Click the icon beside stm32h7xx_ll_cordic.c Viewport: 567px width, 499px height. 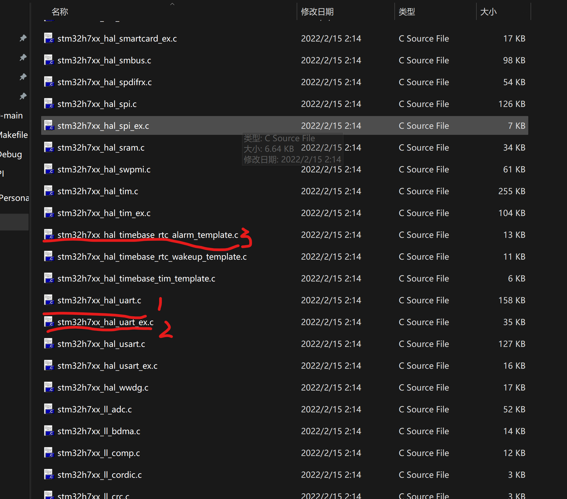[49, 474]
